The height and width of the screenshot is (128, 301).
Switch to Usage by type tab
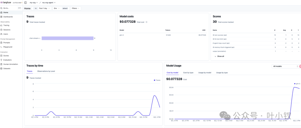click(x=222, y=73)
